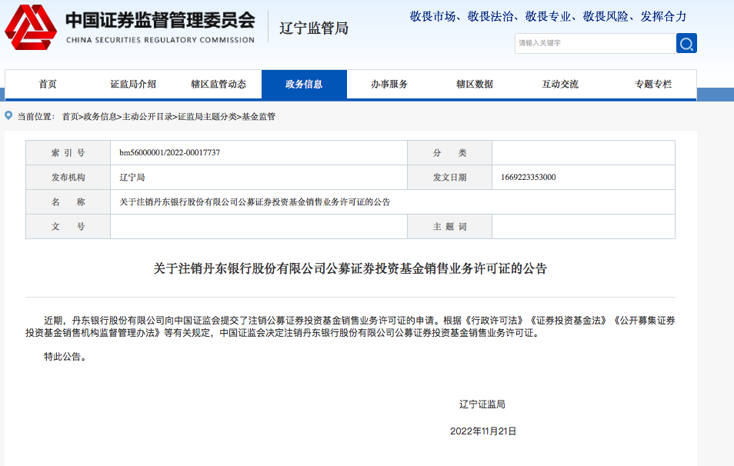Screen dimensions: 734x466
Task: Click the 发布机构 label cell
Action: pyautogui.click(x=68, y=178)
